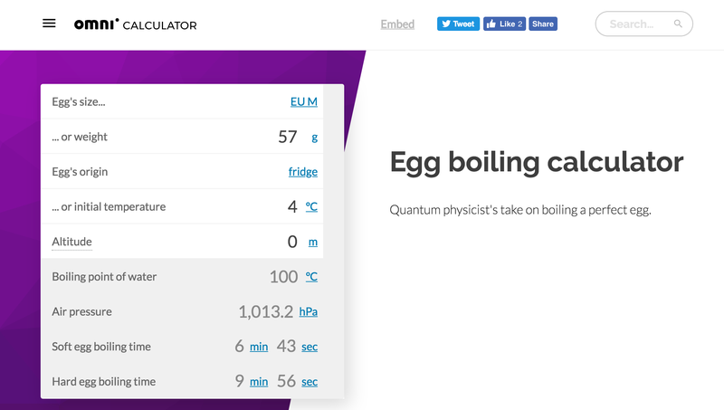Click the search magnifier icon
This screenshot has width=724, height=410.
678,24
